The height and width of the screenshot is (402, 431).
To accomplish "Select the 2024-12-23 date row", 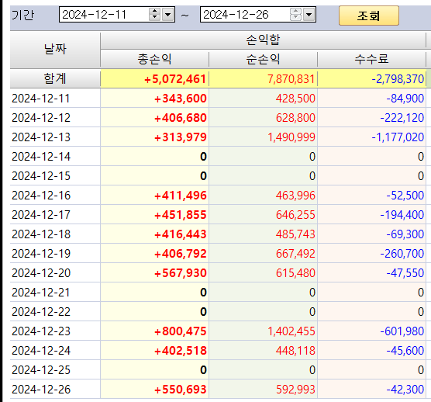I will tap(55, 331).
